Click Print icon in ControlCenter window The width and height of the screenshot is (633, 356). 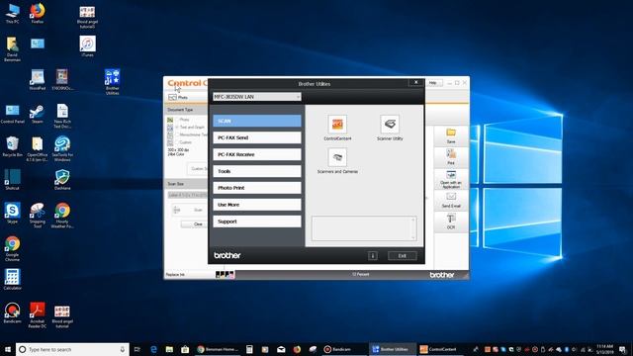click(x=451, y=157)
